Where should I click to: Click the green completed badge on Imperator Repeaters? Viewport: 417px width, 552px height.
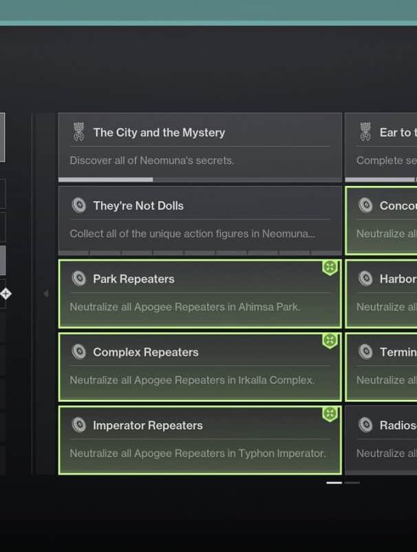330,414
